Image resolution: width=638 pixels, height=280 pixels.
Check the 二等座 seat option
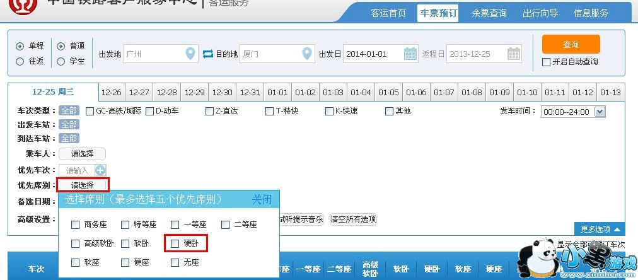226,225
